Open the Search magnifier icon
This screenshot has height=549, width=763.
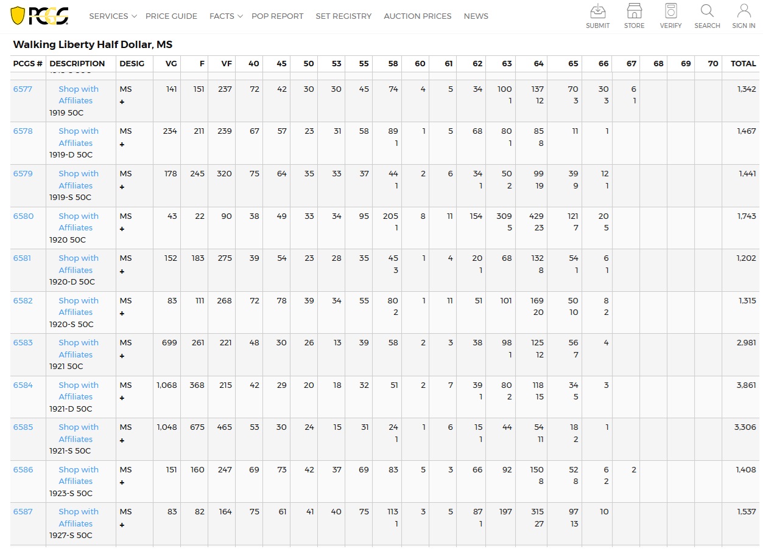click(x=707, y=12)
